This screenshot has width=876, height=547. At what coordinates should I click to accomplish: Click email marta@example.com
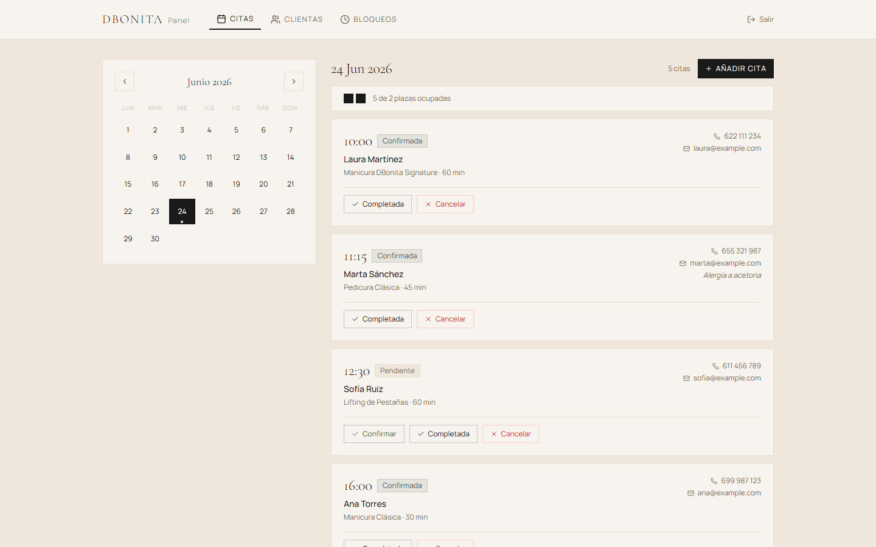point(725,263)
